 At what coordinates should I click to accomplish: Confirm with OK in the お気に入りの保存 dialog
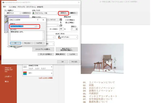pyautogui.click(x=16, y=43)
